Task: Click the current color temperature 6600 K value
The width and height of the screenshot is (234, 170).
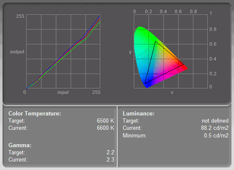Action: 105,128
